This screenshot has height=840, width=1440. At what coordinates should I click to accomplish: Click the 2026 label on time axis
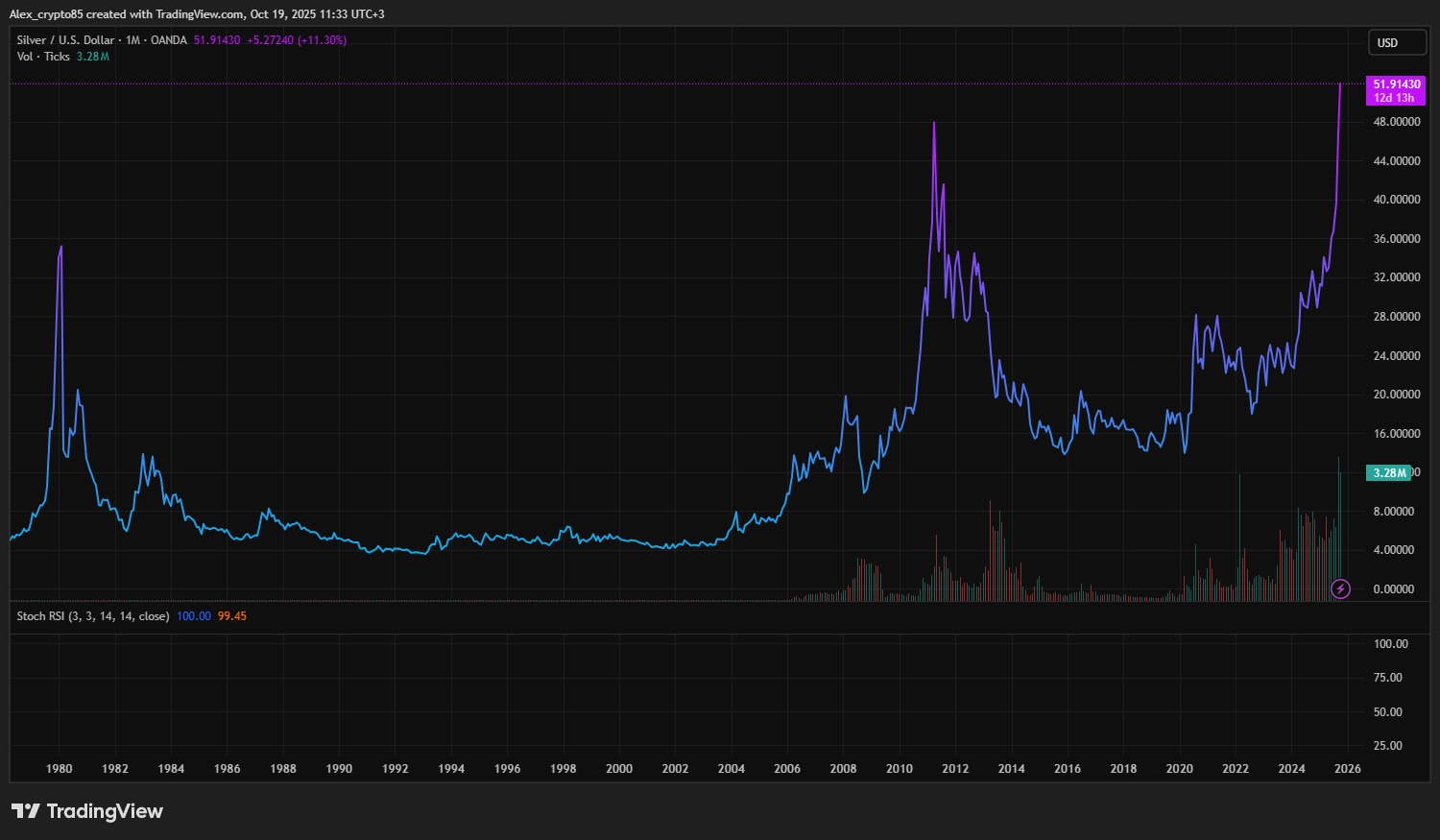pyautogui.click(x=1347, y=768)
